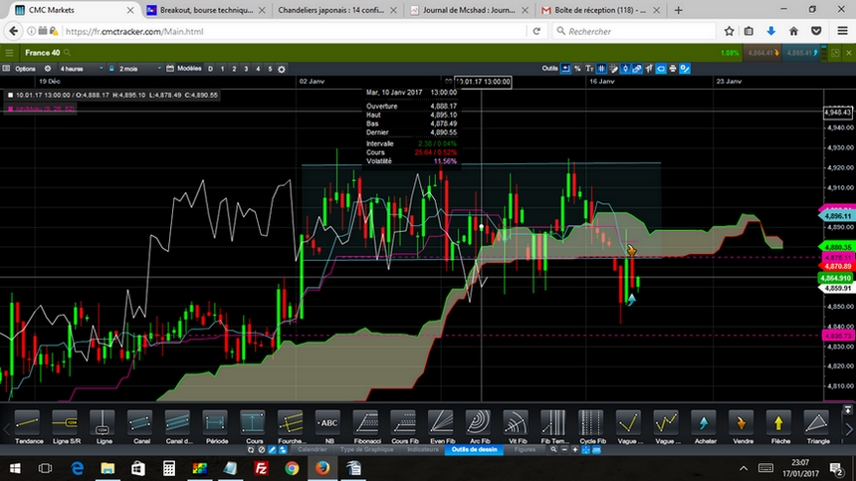Screen dimensions: 856x481
Task: Click the print chart icon
Action: [673, 69]
